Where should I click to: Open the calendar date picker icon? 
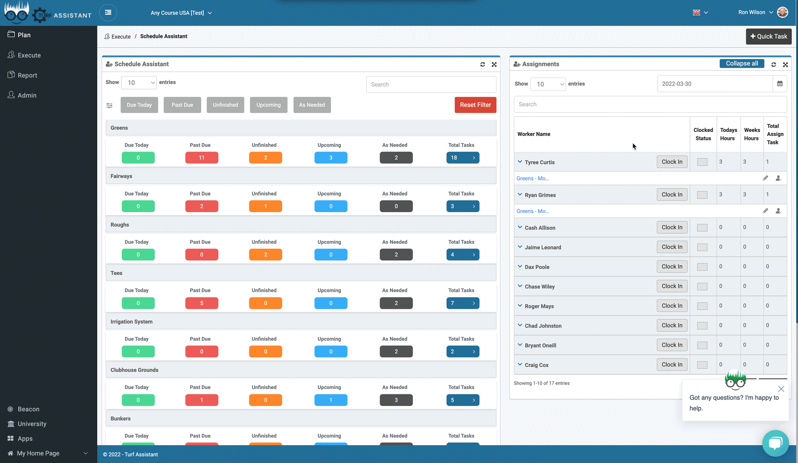(x=780, y=84)
